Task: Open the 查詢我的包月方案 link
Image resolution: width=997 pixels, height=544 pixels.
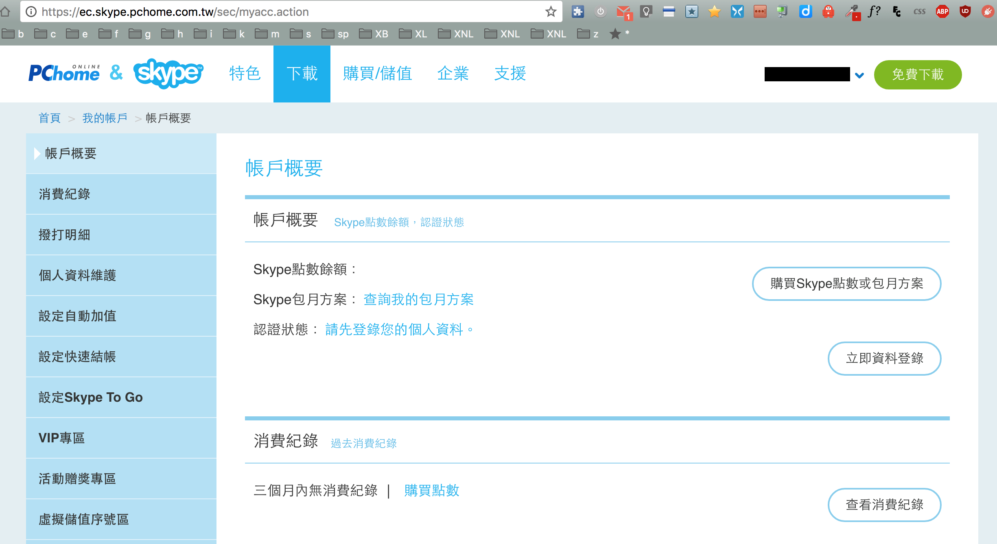Action: (418, 299)
